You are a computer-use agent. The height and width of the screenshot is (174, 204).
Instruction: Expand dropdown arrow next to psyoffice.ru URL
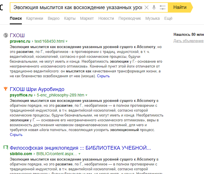(x=86, y=95)
